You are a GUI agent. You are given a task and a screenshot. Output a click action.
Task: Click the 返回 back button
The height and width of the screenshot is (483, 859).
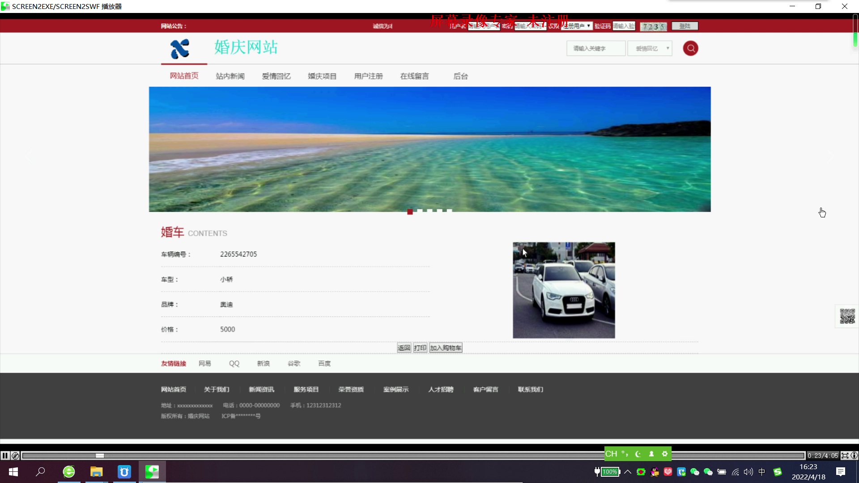click(x=404, y=348)
